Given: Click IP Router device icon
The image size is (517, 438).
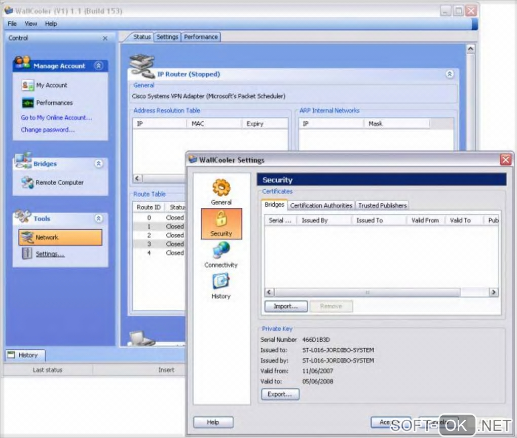Looking at the screenshot, I should [x=142, y=65].
